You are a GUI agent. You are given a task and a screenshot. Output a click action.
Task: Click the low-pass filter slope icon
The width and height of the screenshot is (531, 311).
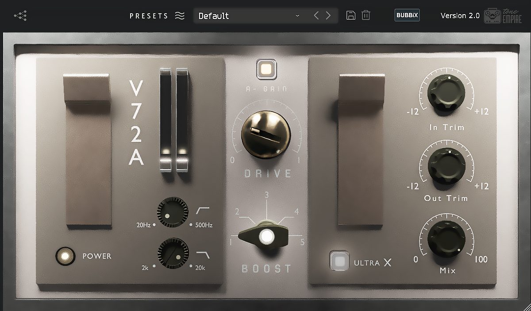tap(203, 254)
